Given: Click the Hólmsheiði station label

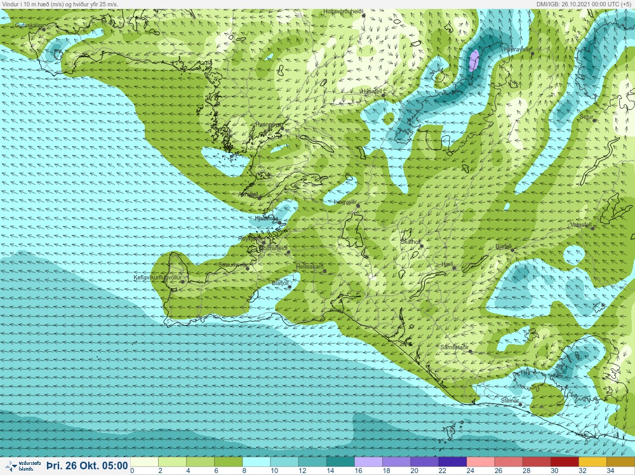Looking at the screenshot, I should tap(273, 248).
